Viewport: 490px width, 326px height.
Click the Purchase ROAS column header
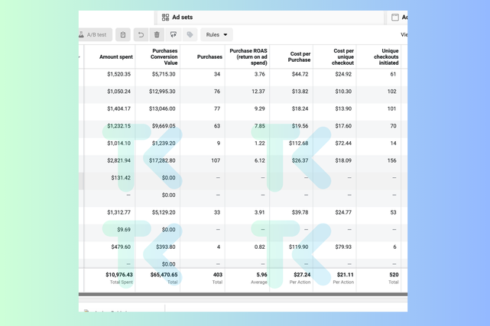[x=247, y=57]
